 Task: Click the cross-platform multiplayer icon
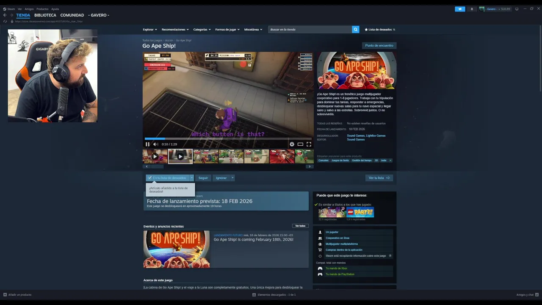(x=320, y=244)
